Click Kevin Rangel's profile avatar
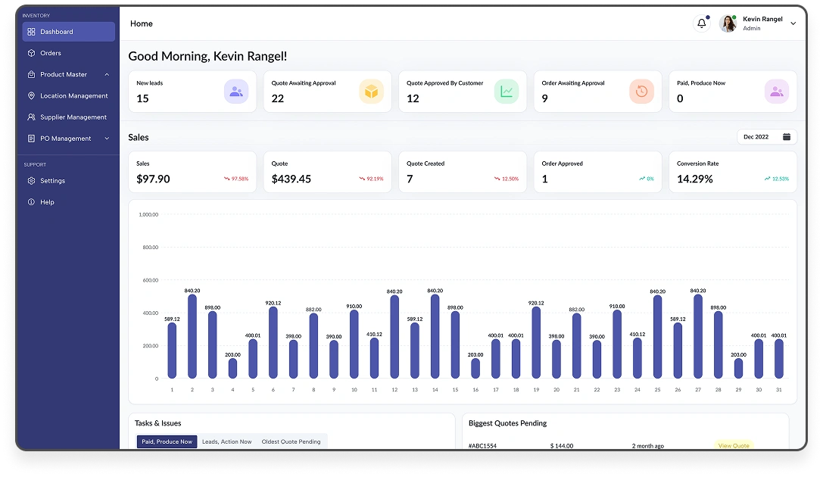823x477 pixels. [728, 23]
